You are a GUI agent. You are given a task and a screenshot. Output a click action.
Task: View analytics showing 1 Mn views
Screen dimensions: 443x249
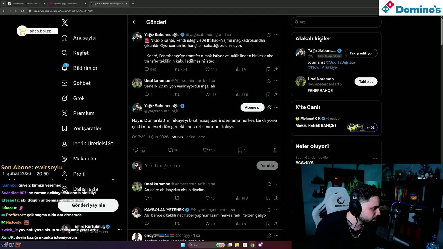pos(242,70)
